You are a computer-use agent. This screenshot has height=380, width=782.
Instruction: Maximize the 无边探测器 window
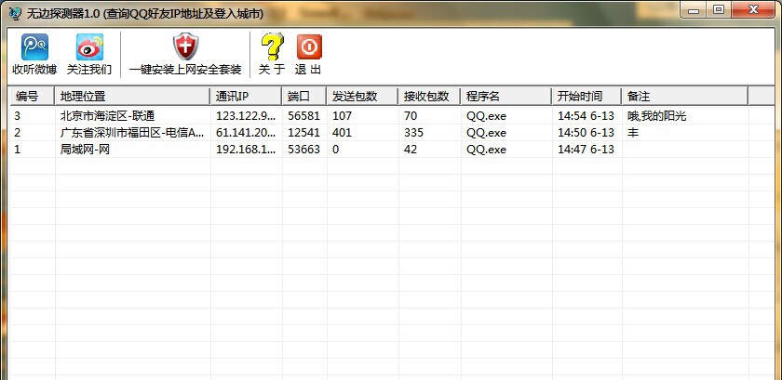(718, 10)
